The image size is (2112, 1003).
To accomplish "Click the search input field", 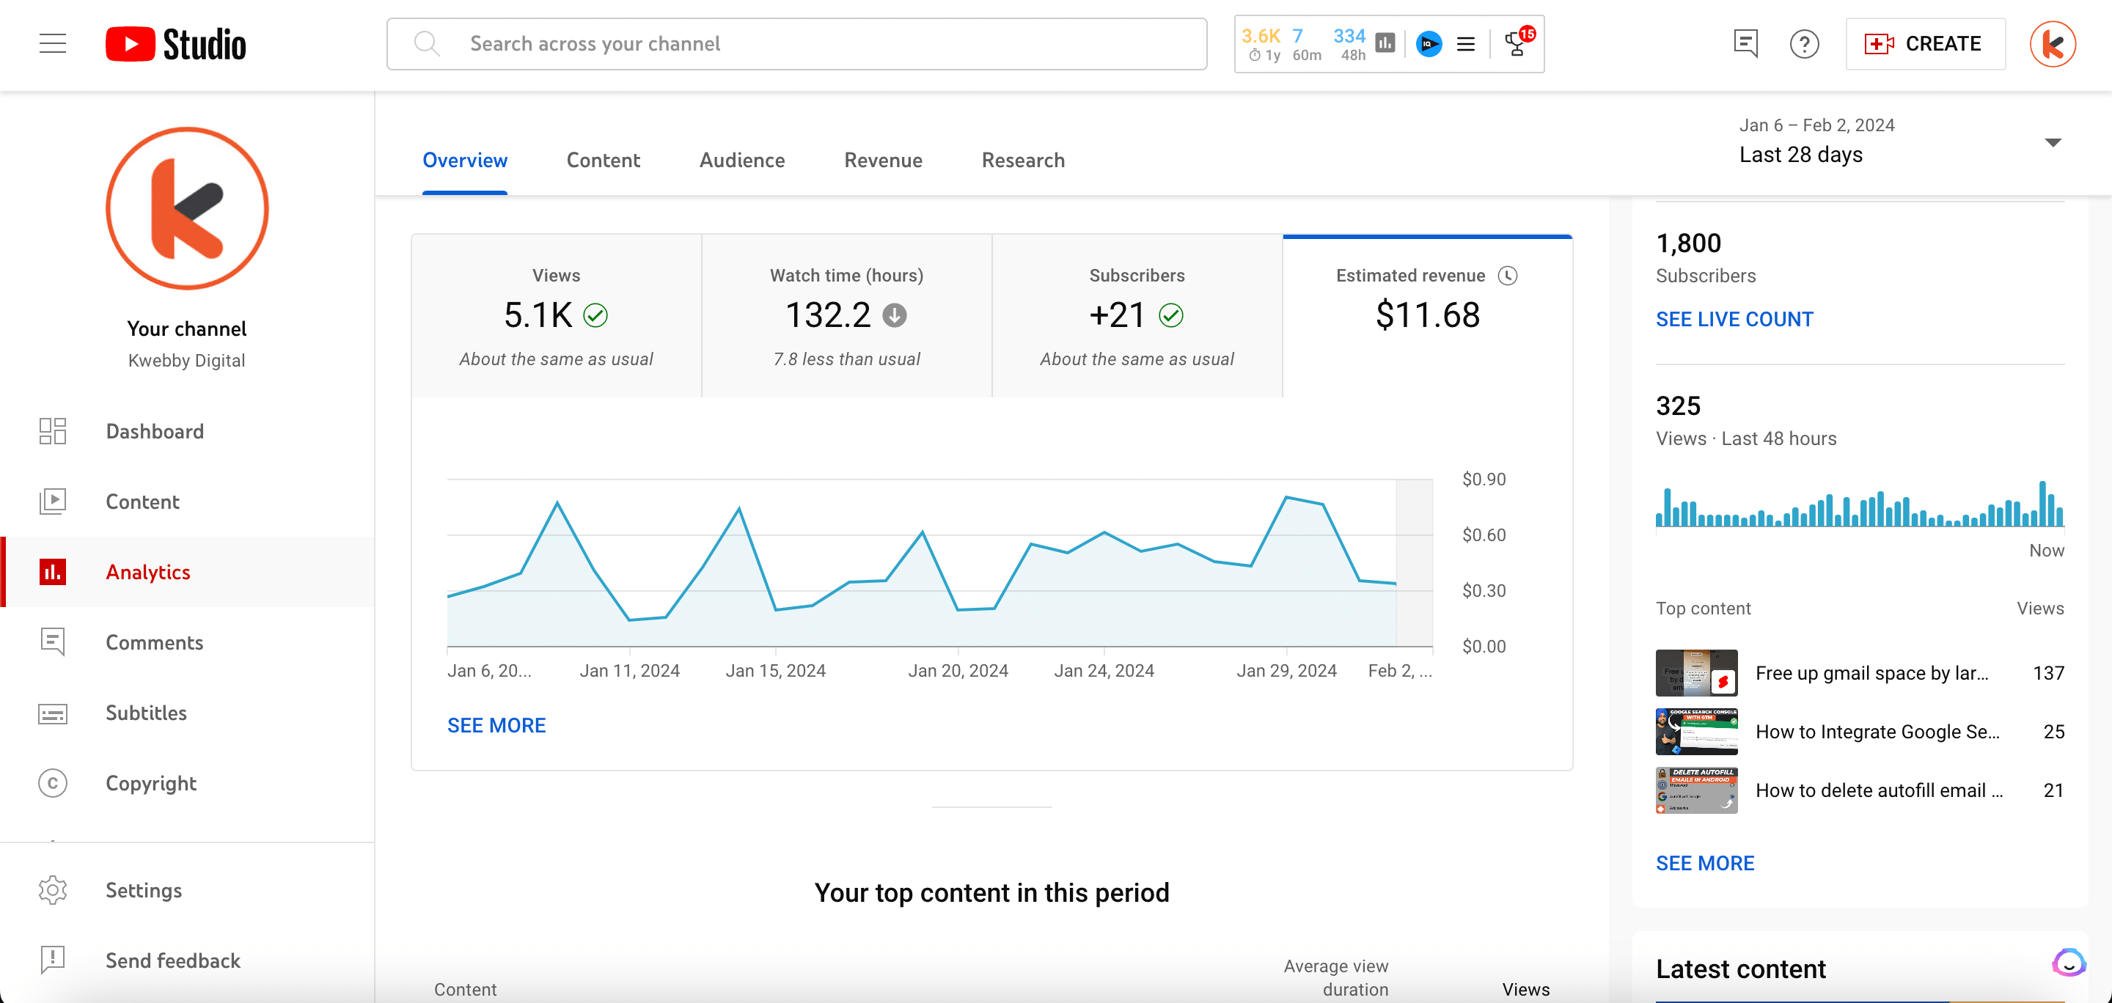I will [x=796, y=43].
